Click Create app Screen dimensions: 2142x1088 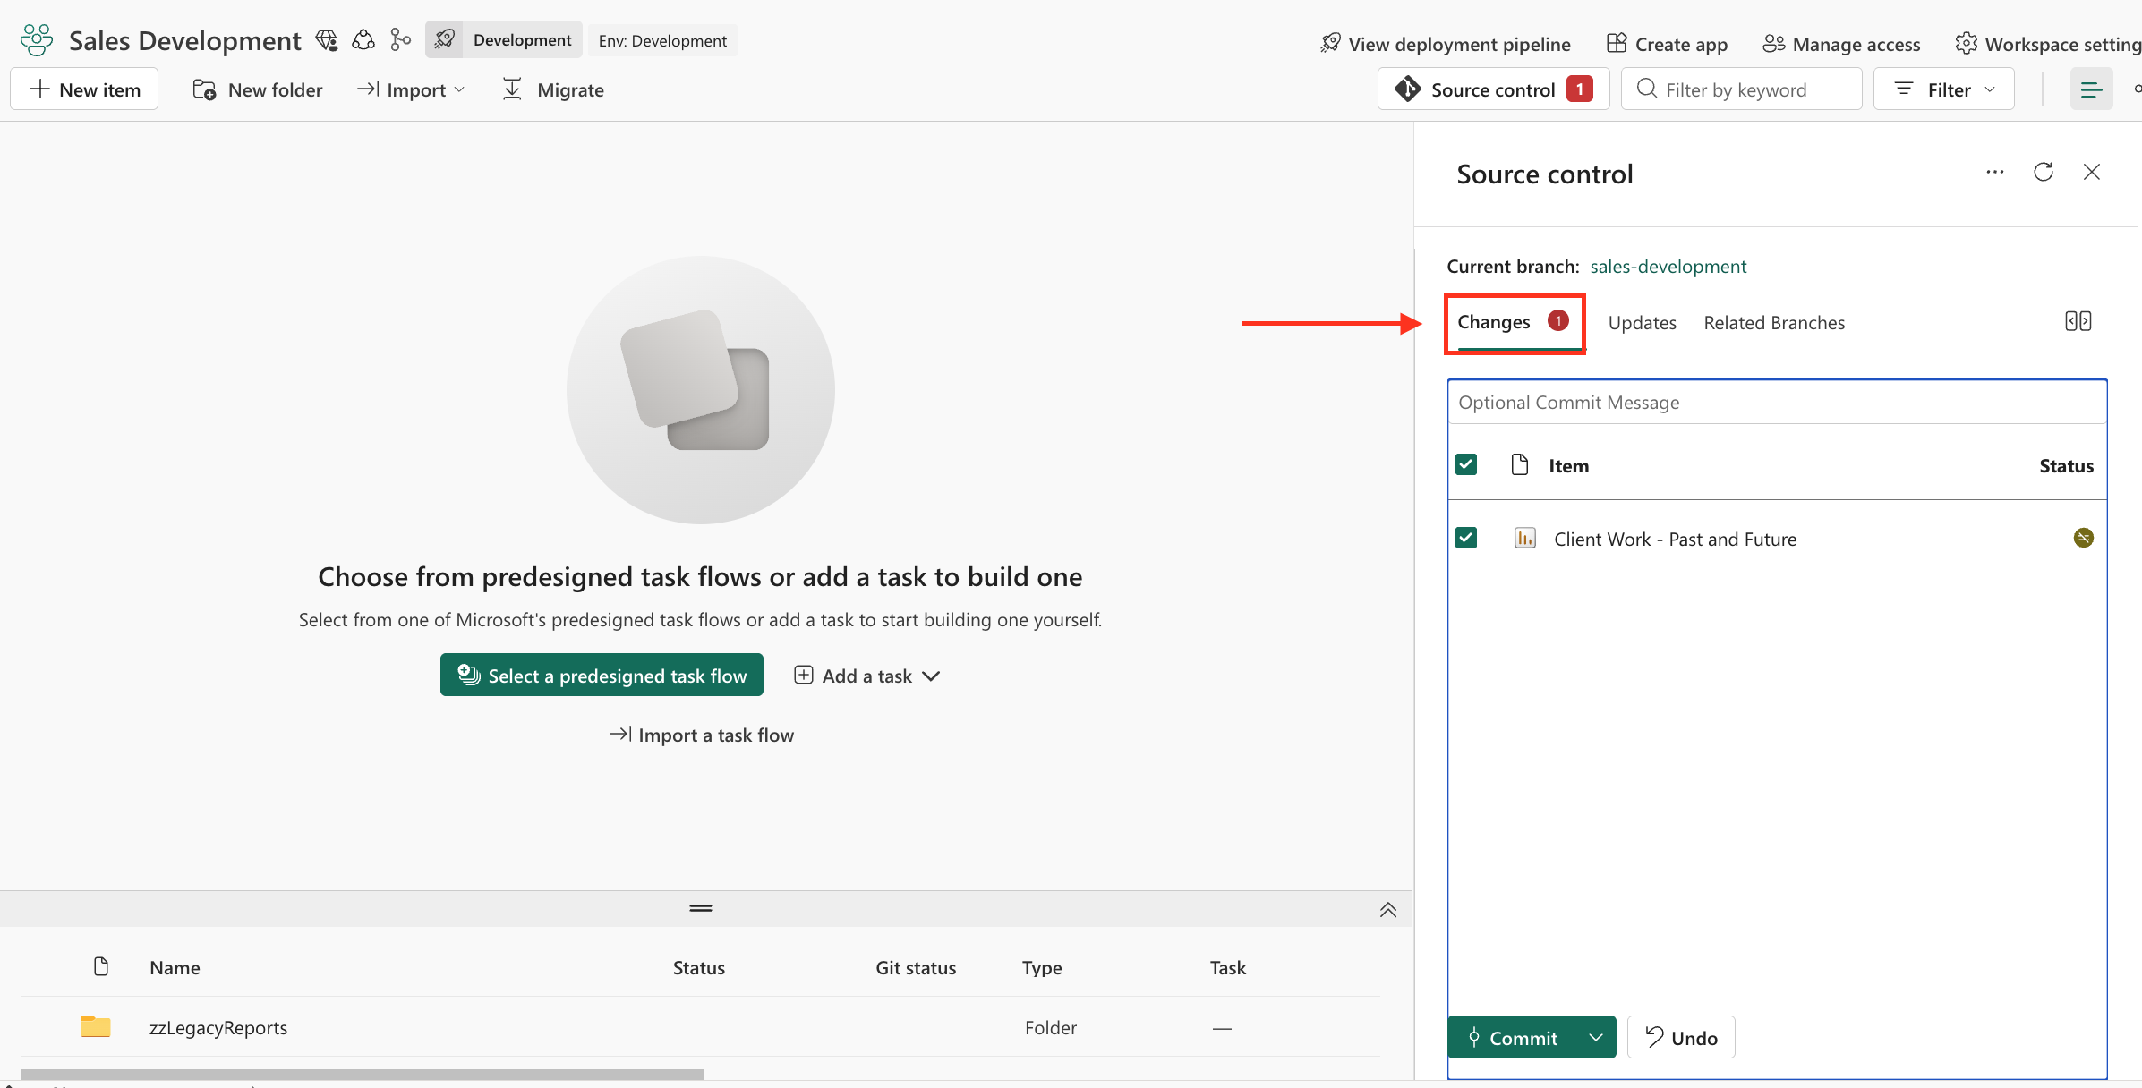[1667, 44]
